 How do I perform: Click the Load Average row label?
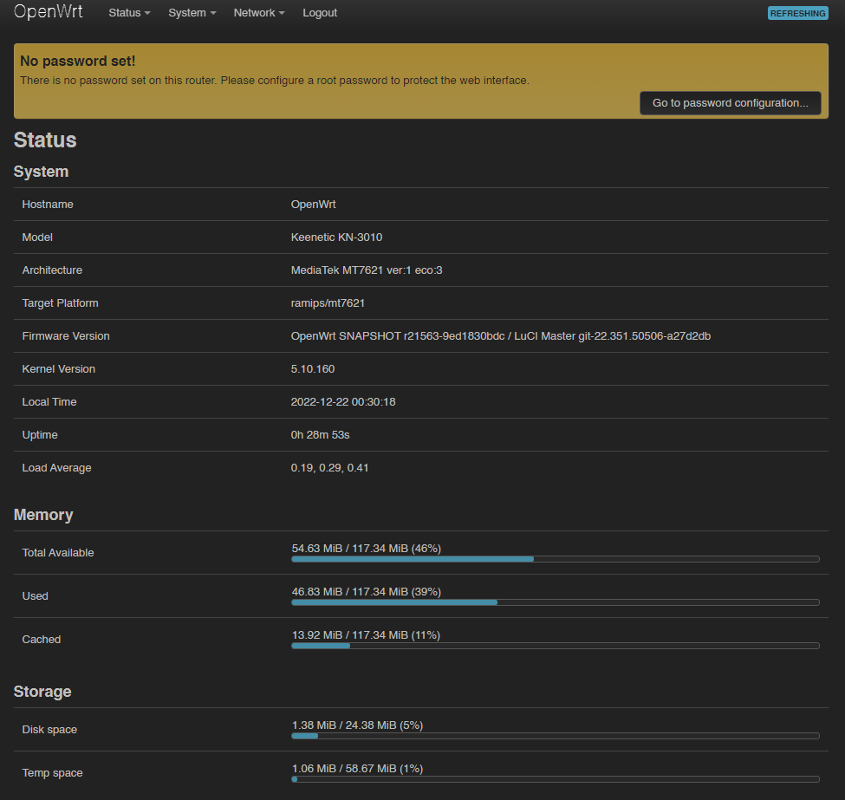pyautogui.click(x=56, y=467)
